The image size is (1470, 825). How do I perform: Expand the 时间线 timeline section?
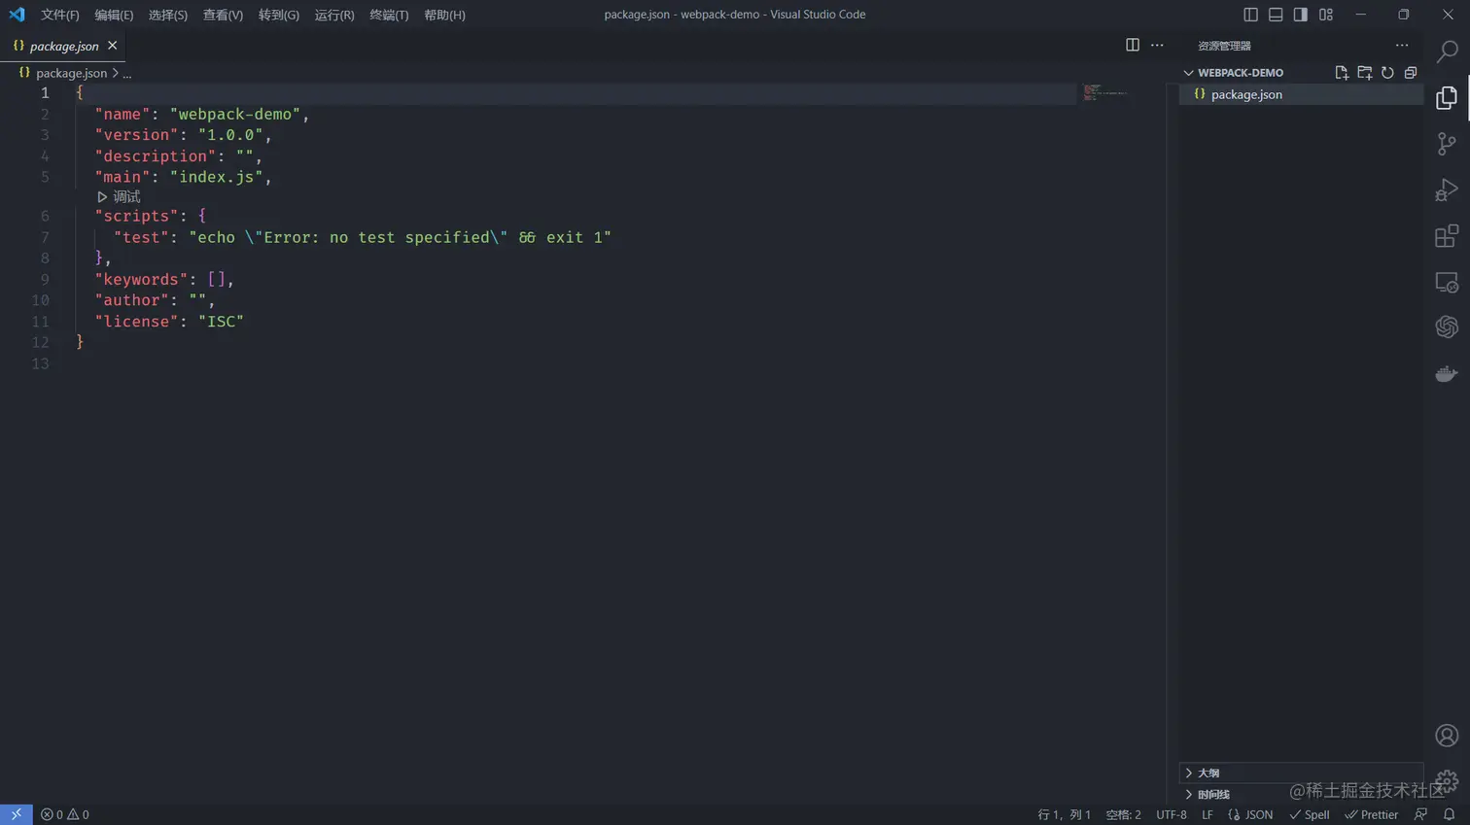(1301, 794)
